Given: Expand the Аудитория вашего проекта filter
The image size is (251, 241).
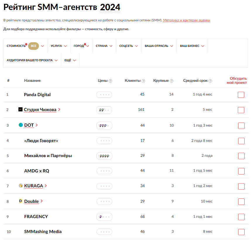Looking at the screenshot, I should [32, 60].
